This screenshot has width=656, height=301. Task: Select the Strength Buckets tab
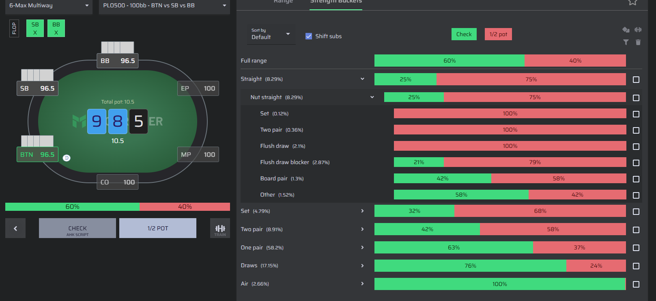tap(336, 2)
